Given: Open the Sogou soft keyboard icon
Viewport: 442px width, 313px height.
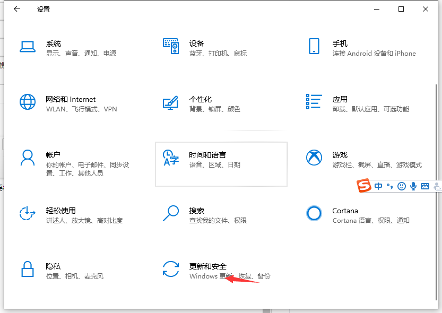Looking at the screenshot, I should [x=425, y=186].
